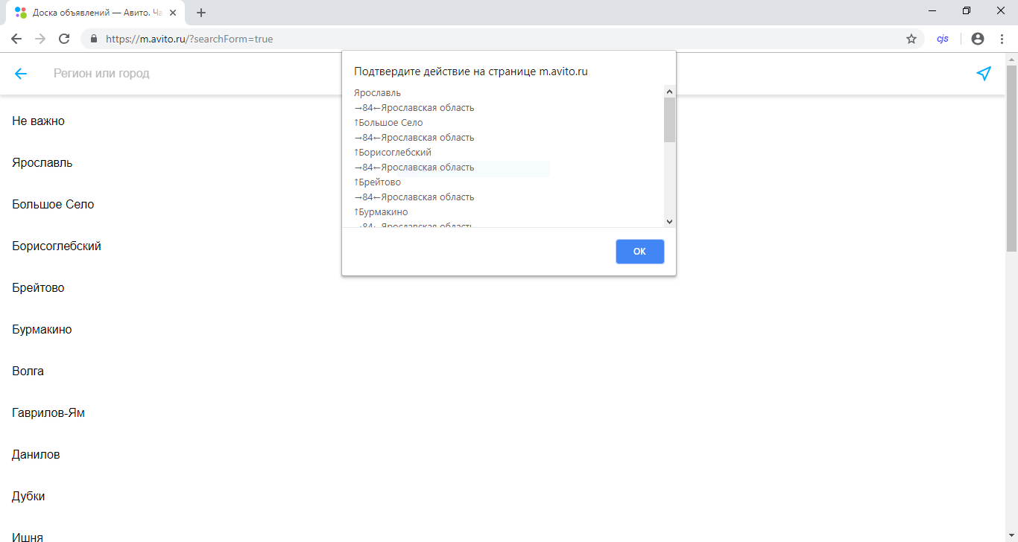
Task: Choose Брейтово in the city list
Action: (38, 287)
